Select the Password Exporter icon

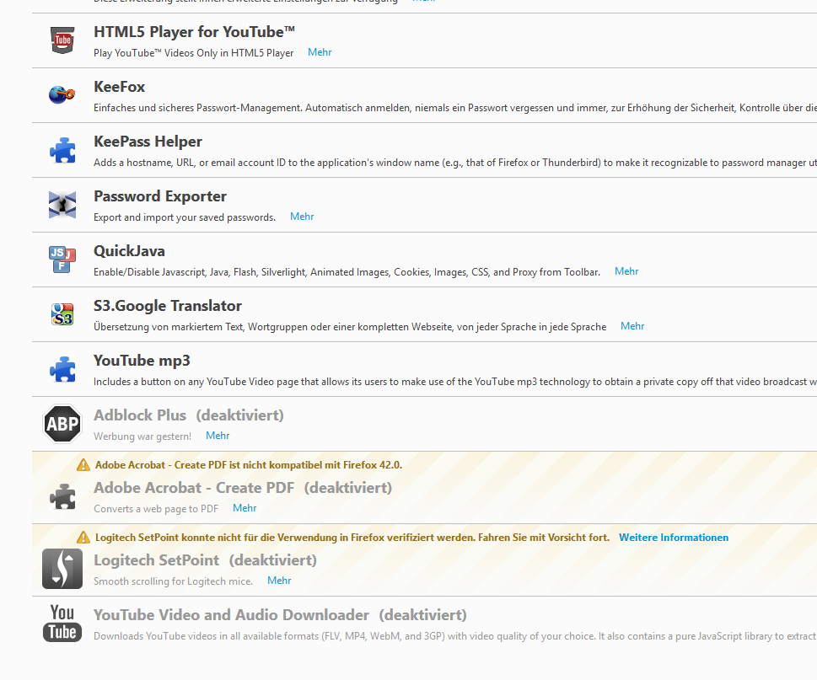[x=62, y=205]
